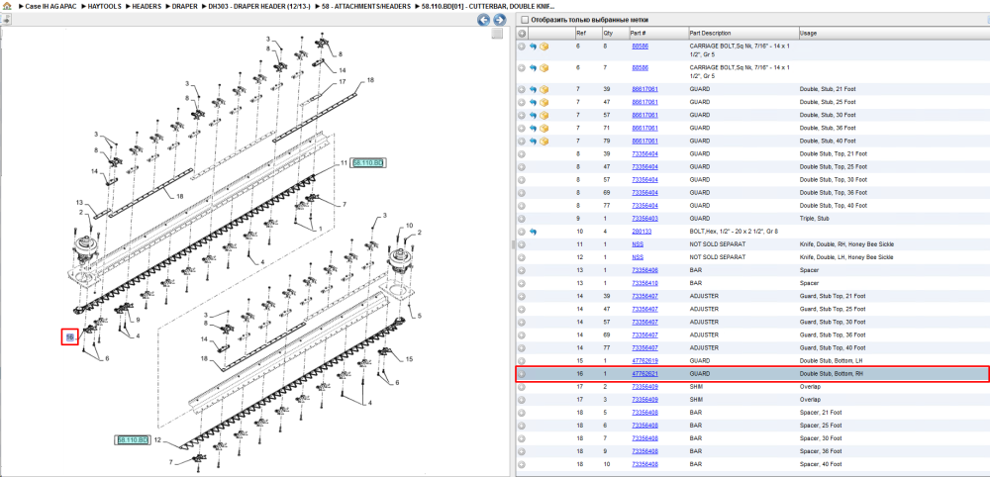Click the blue back arrow above diagram
The height and width of the screenshot is (477, 990).
tap(484, 20)
